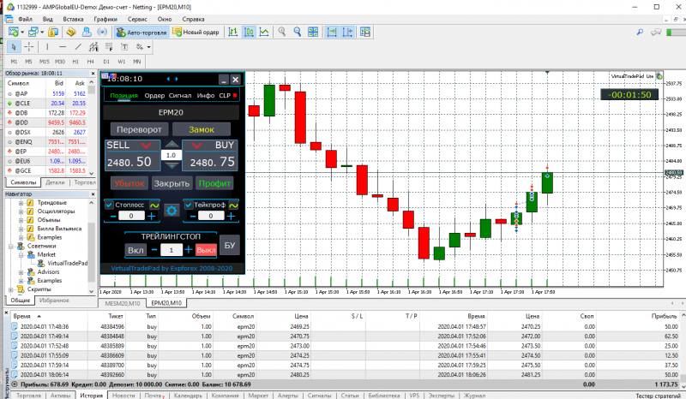Click the connection status bars indicator
This screenshot has height=399, width=686.
(676, 33)
